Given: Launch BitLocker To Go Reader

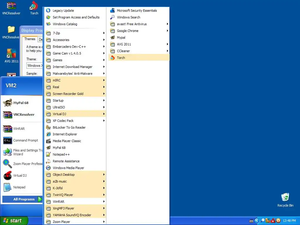Looking at the screenshot, I should (x=75, y=127).
